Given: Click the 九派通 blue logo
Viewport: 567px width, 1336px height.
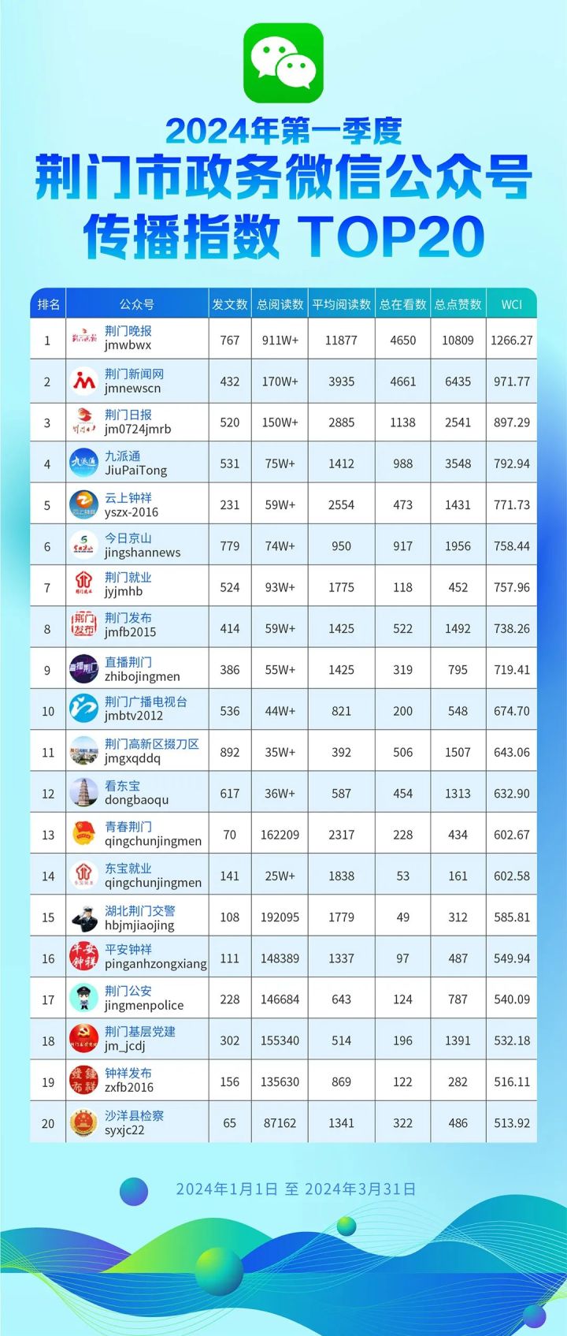Looking at the screenshot, I should 84,463.
